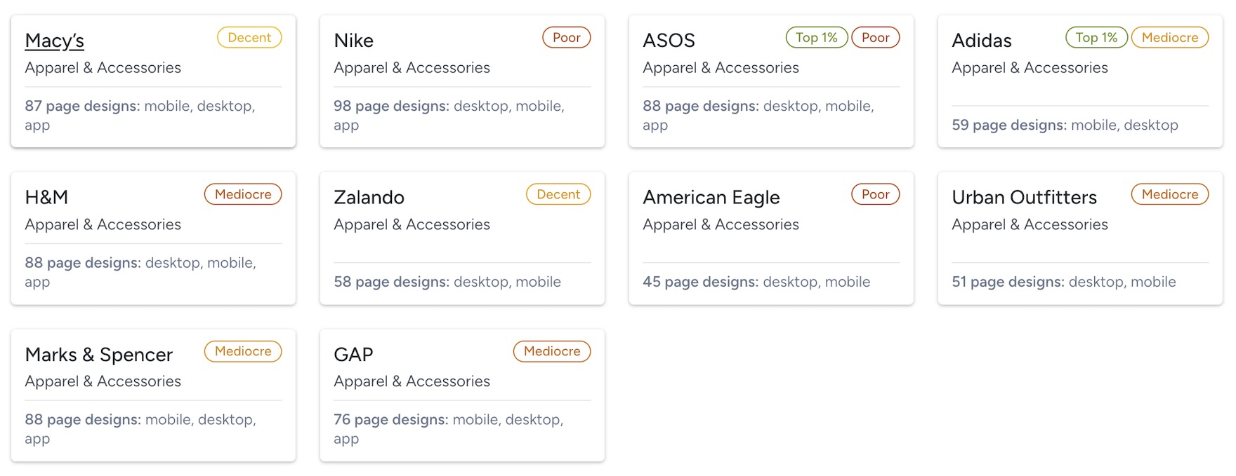Click the Decent badge on Zalando
This screenshot has height=476, width=1236.
pyautogui.click(x=558, y=195)
